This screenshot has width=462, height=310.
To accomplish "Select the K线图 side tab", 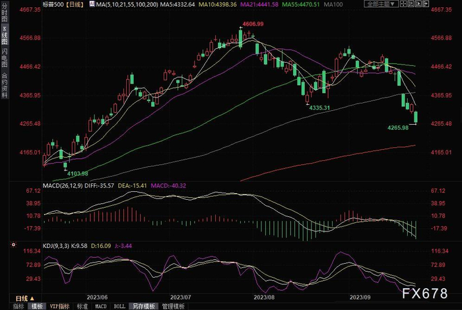I will (x=4, y=35).
